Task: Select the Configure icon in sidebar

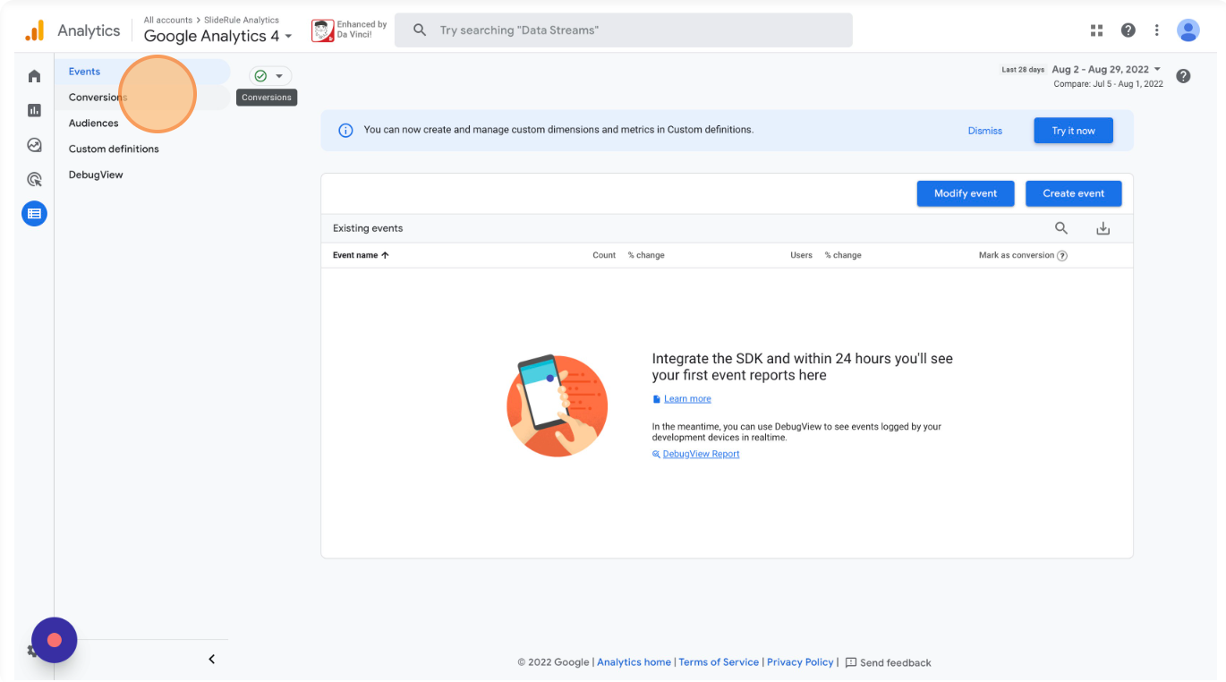Action: (34, 214)
